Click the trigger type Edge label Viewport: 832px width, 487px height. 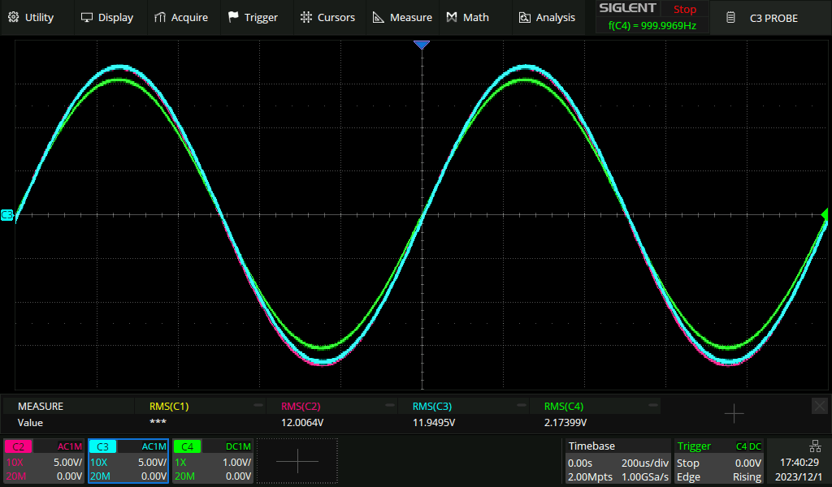688,477
